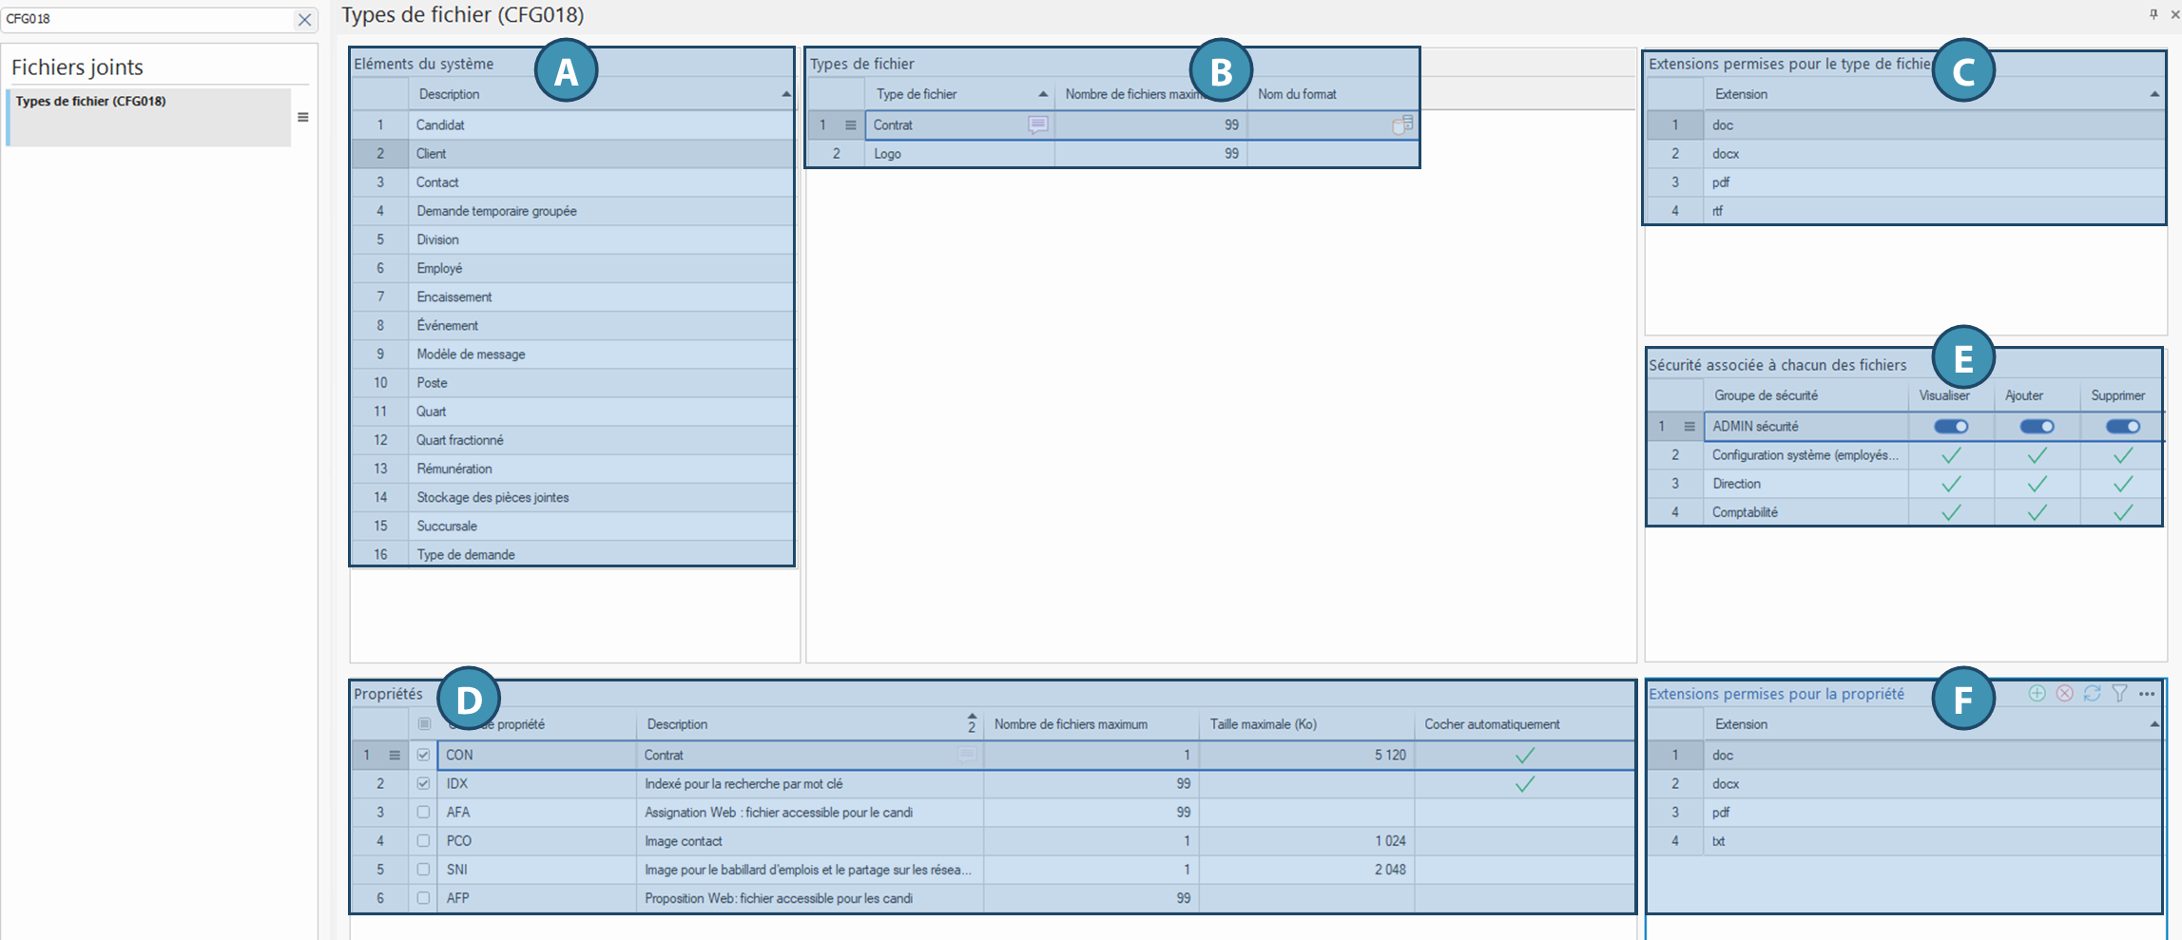This screenshot has height=940, width=2182.
Task: Open row menu handle for ADMIN sécurité row
Action: tap(1690, 427)
